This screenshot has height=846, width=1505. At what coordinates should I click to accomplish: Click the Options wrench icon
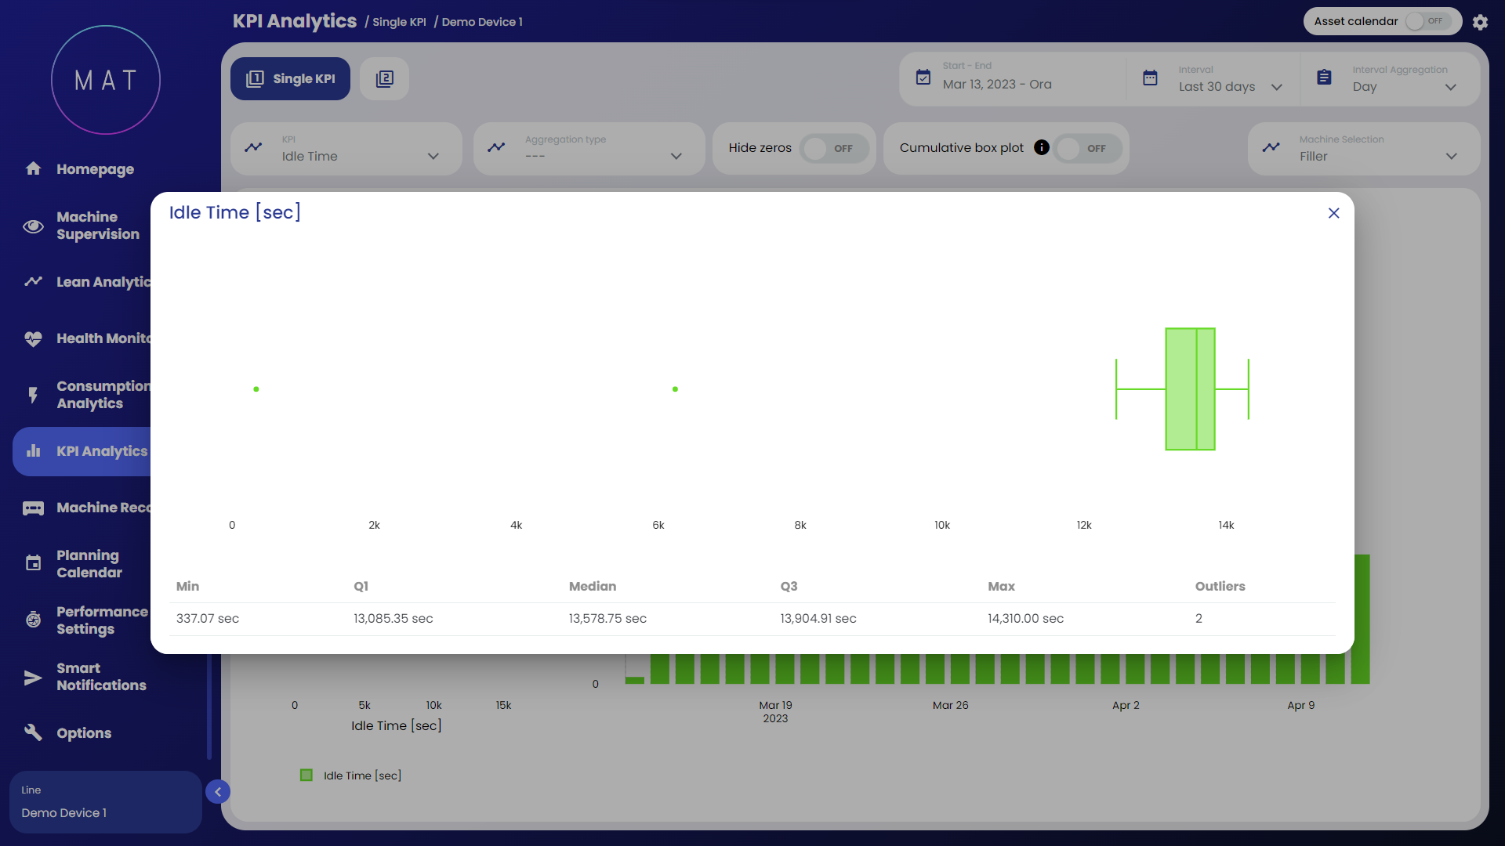click(33, 732)
